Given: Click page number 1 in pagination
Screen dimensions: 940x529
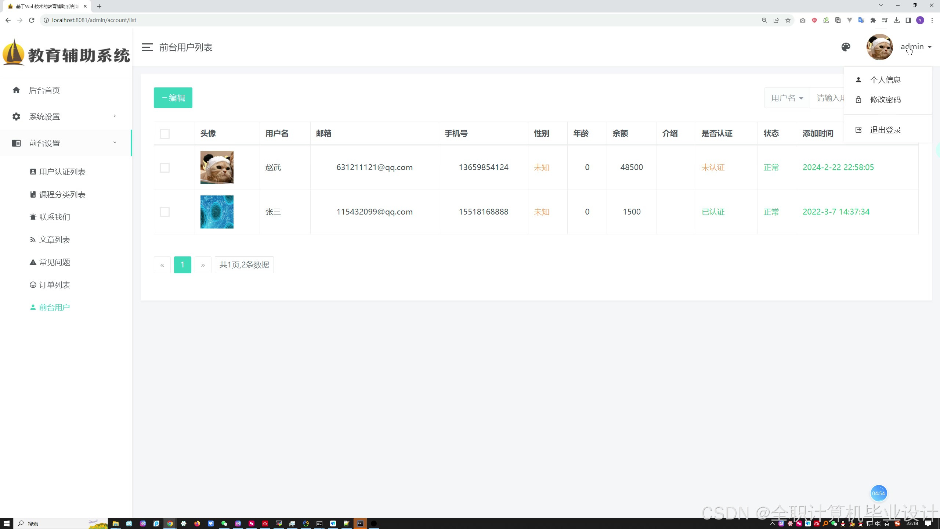Looking at the screenshot, I should point(182,265).
